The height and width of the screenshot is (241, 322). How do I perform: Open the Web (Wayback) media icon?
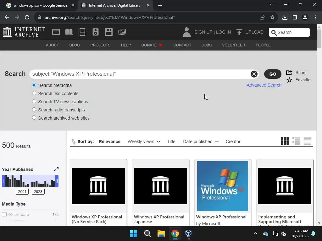coord(56,32)
